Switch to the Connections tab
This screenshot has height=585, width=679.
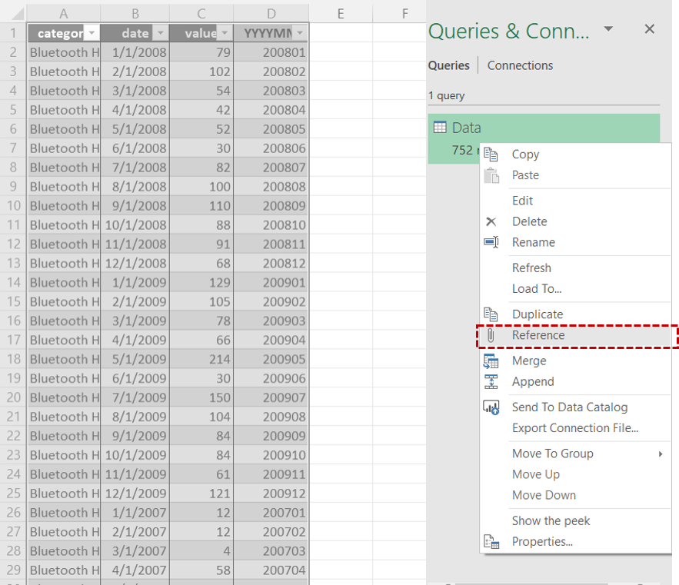click(520, 65)
